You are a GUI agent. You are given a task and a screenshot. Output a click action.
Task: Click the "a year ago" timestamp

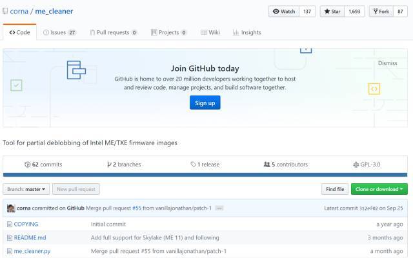point(390,224)
